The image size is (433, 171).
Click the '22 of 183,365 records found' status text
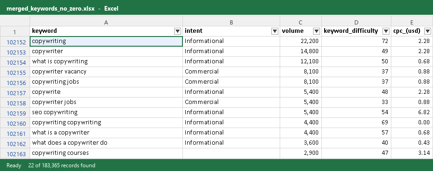[62, 165]
